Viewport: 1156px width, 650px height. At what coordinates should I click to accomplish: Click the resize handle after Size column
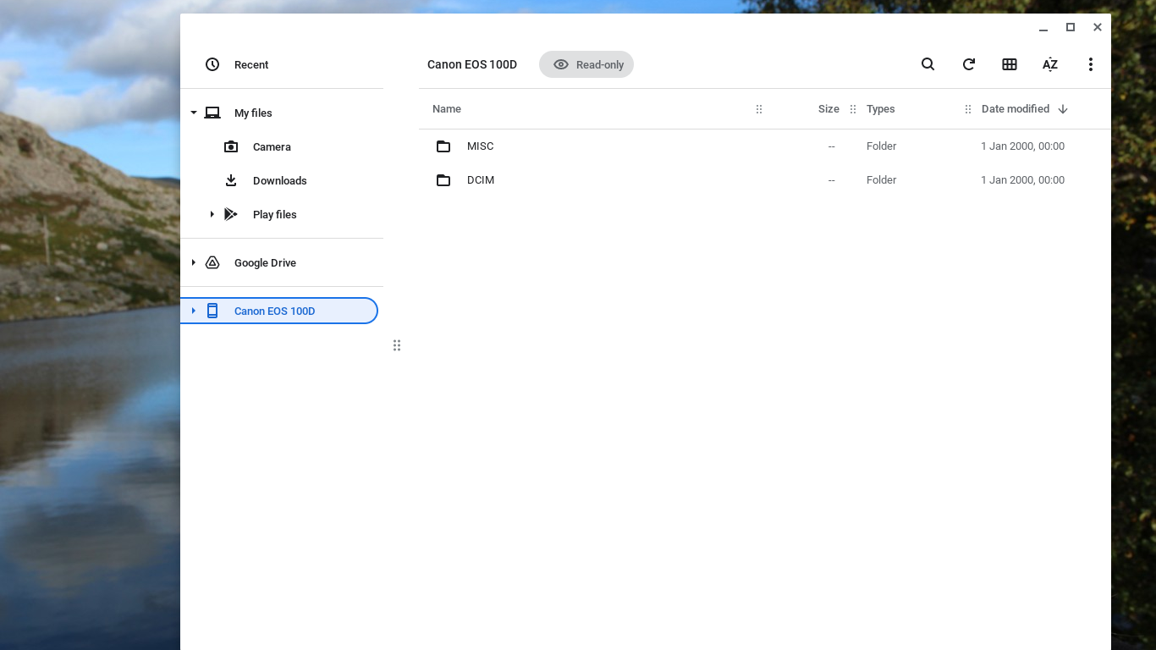[853, 109]
